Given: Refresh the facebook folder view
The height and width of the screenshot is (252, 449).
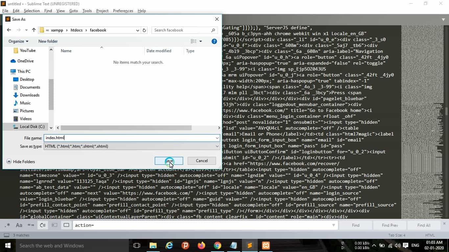Looking at the screenshot, I should tap(144, 30).
